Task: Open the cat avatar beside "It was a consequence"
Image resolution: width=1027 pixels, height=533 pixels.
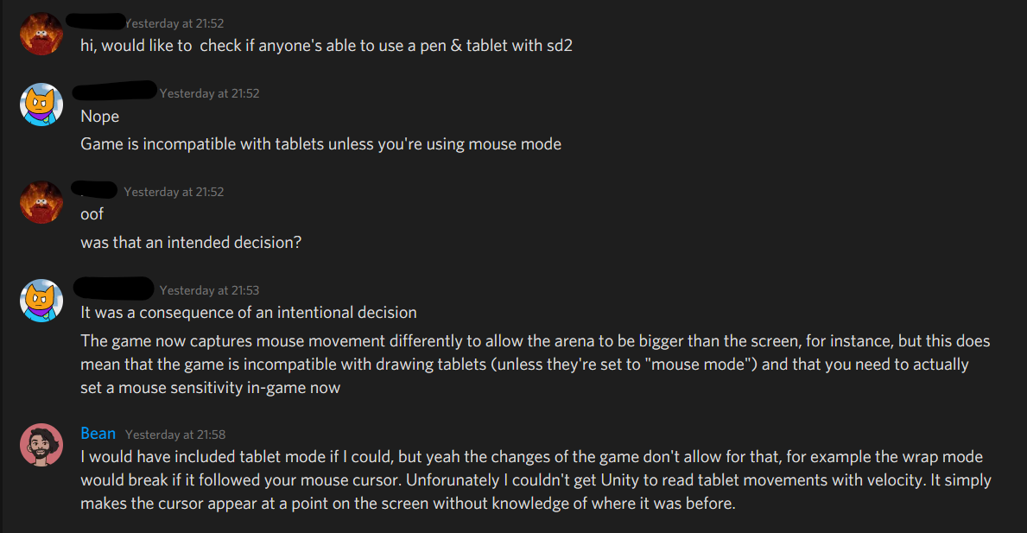Action: pyautogui.click(x=41, y=301)
